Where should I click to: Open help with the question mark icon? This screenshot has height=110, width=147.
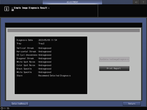click(143, 2)
